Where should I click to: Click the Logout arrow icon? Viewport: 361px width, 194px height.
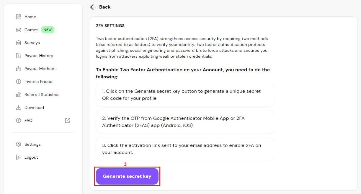click(x=19, y=157)
